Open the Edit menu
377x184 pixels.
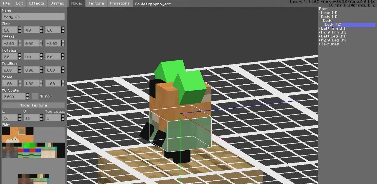click(19, 3)
